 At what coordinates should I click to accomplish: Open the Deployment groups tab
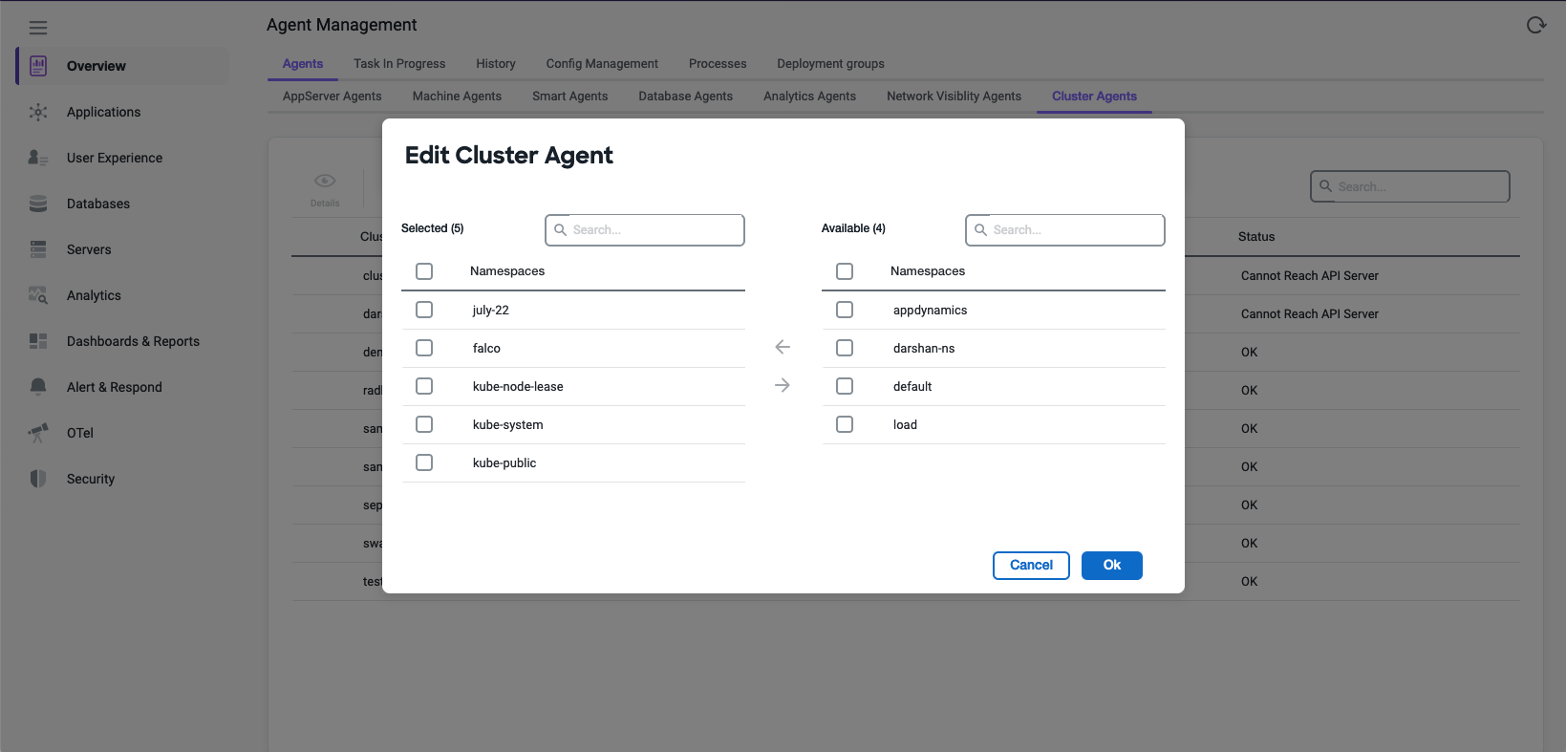[x=830, y=64]
